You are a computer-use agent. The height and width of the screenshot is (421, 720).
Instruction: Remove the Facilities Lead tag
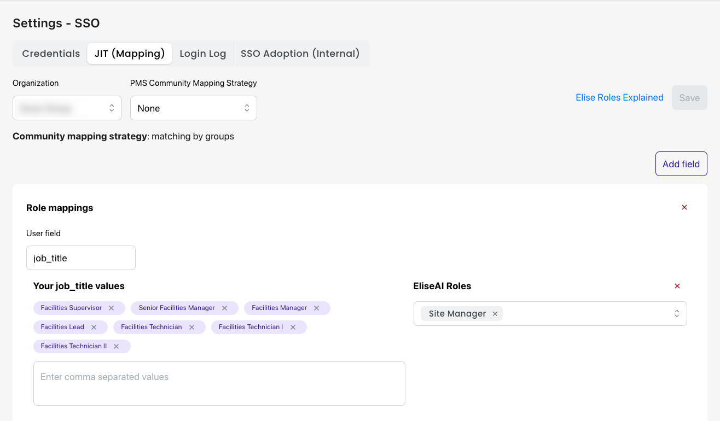(94, 328)
